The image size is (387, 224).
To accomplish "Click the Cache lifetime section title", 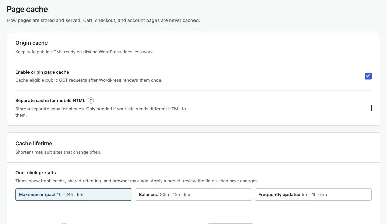I will [x=34, y=143].
